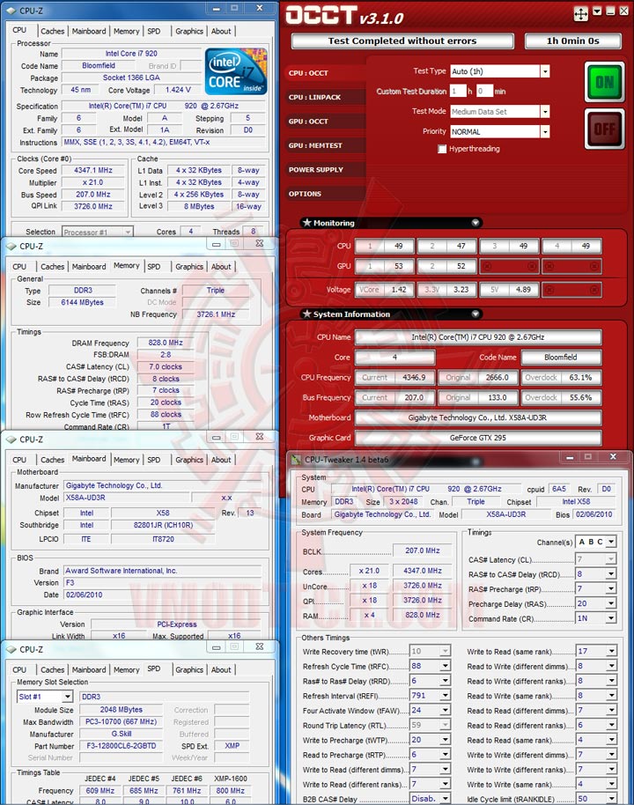This screenshot has width=634, height=805.
Task: Click GeForce GTX 295 graphic card field
Action: 478,438
